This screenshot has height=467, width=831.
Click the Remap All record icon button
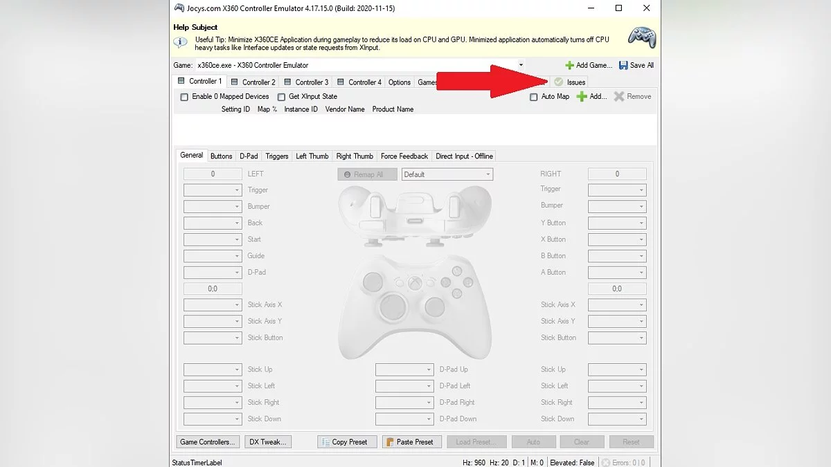click(368, 174)
